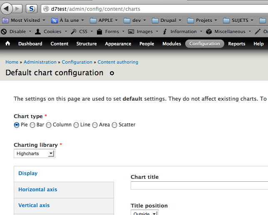Select the Scatter chart type radio
The image size is (268, 215).
[x=114, y=125]
